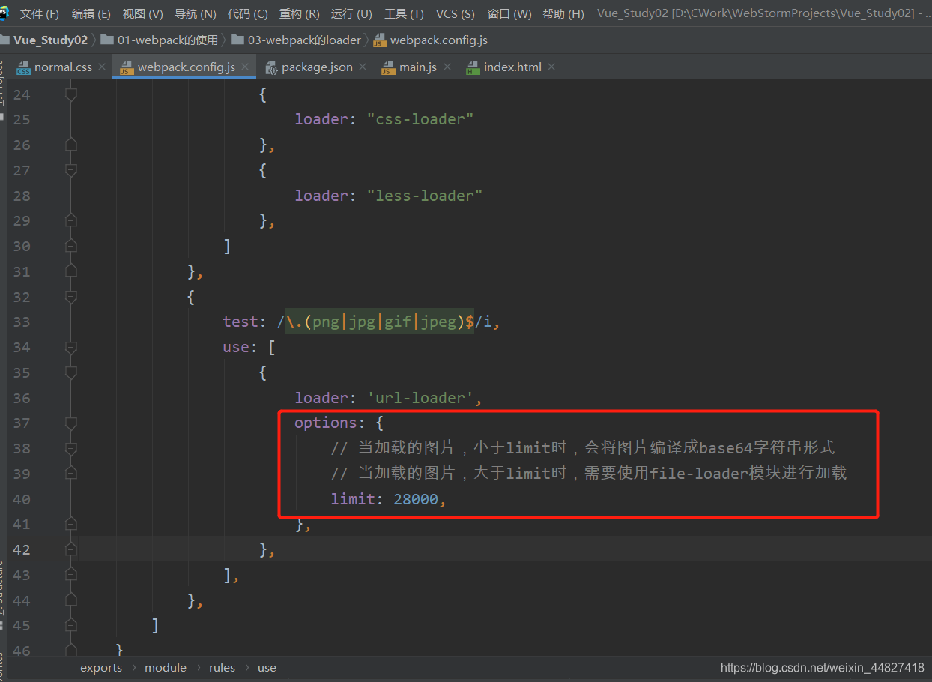Click the "less-loader" string on line 28
The height and width of the screenshot is (682, 932).
pyautogui.click(x=425, y=196)
